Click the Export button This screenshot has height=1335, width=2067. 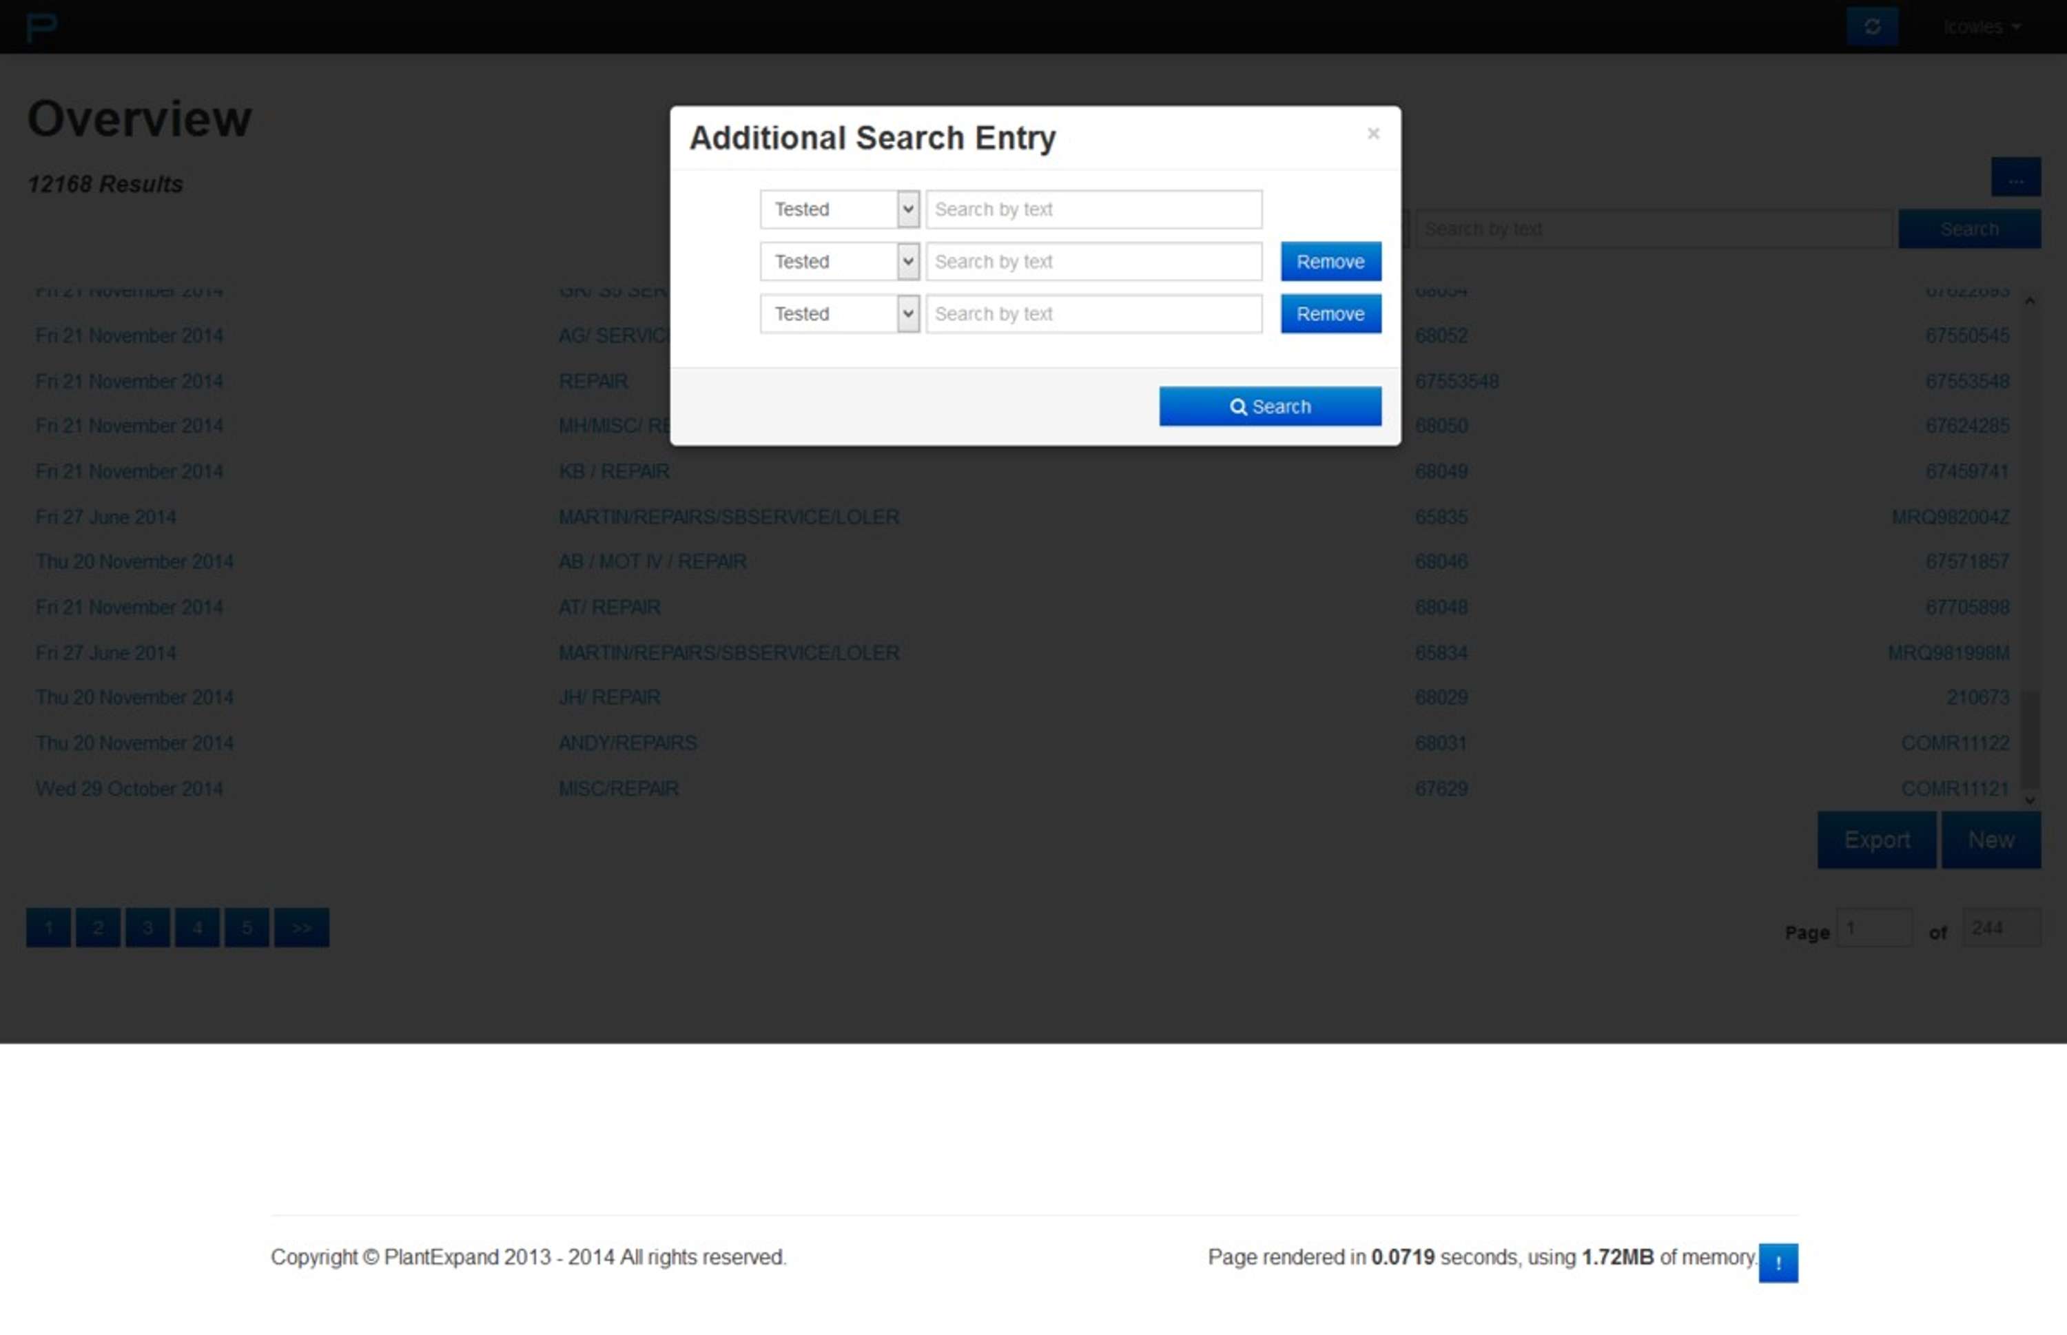tap(1876, 839)
